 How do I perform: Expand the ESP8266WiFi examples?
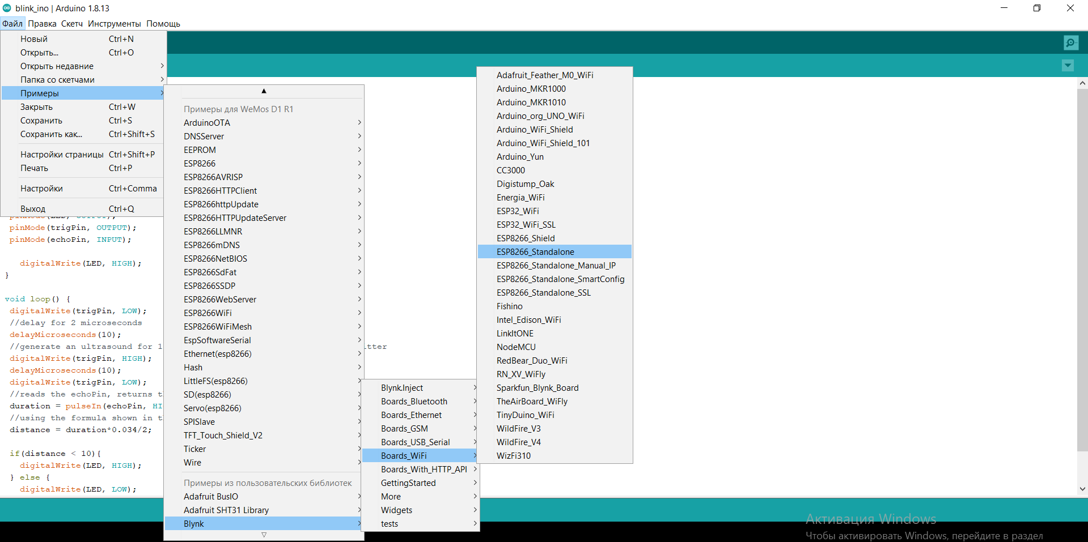[264, 313]
